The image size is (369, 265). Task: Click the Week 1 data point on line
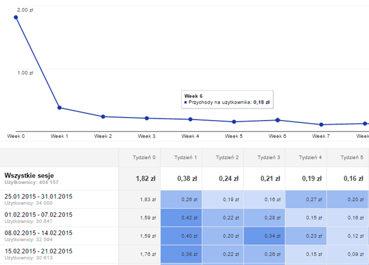pyautogui.click(x=59, y=108)
